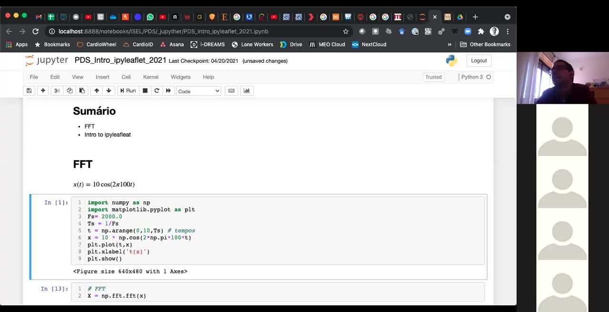Image resolution: width=609 pixels, height=312 pixels.
Task: Insert a new cell below with plus icon
Action: pyautogui.click(x=43, y=91)
